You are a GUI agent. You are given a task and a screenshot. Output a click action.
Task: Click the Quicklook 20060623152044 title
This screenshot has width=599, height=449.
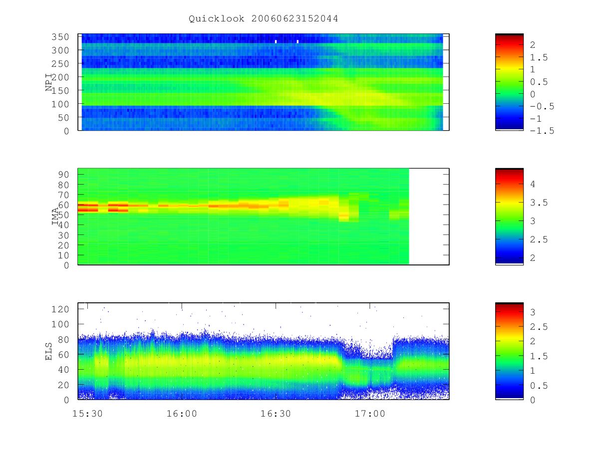[x=263, y=18]
